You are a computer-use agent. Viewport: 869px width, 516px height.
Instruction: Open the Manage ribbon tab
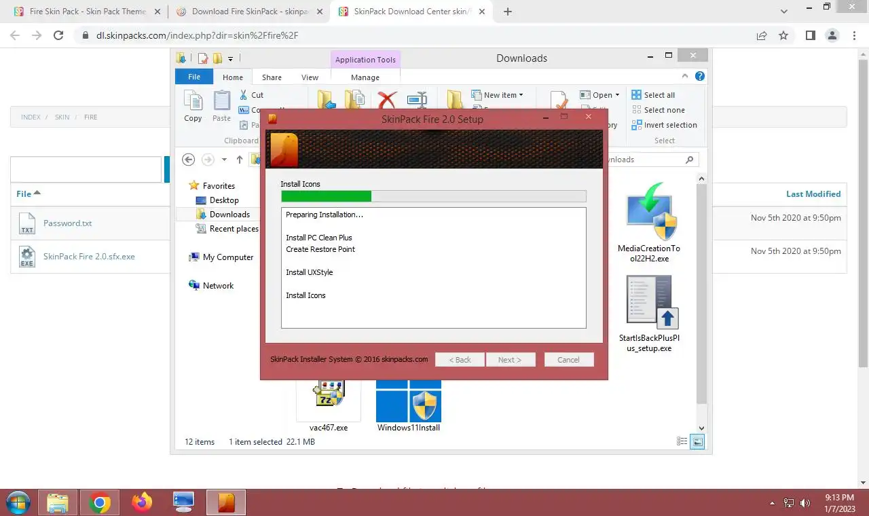(x=365, y=77)
